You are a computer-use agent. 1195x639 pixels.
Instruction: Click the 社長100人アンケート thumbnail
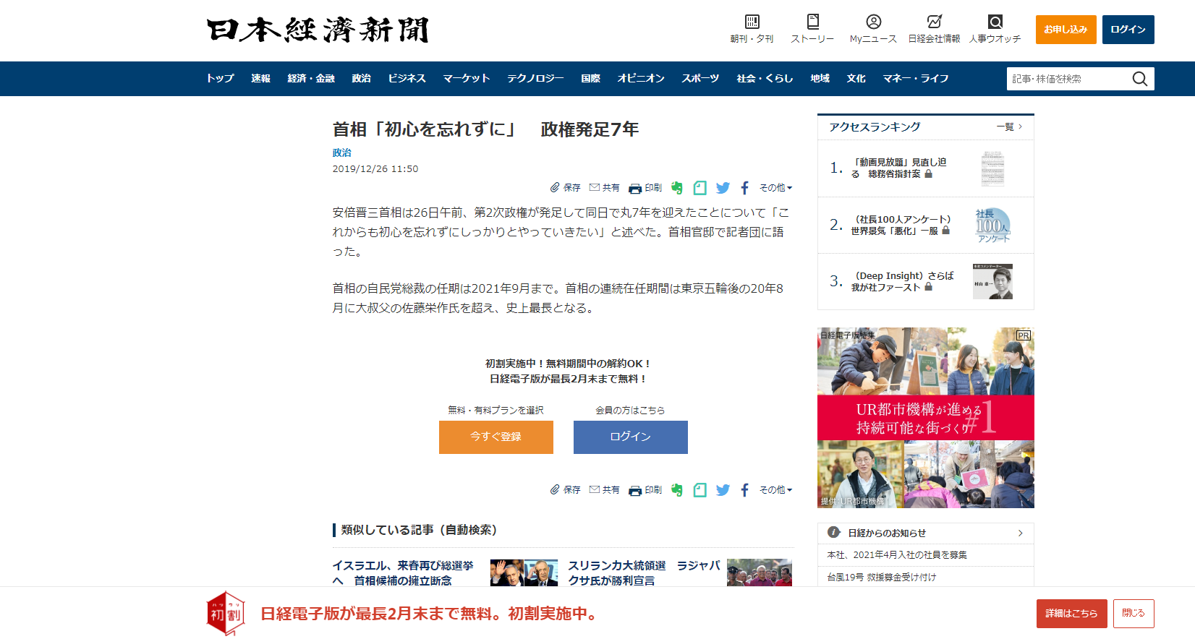(x=992, y=226)
